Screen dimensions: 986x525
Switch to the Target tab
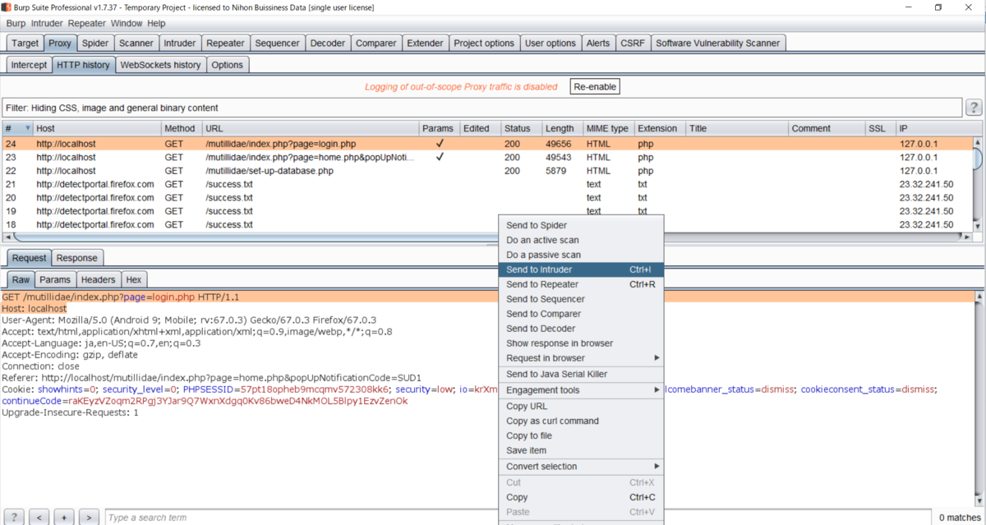click(x=25, y=43)
